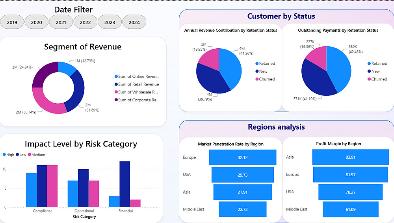
Task: Select Medium in Impact Level legend
Action: pos(36,155)
